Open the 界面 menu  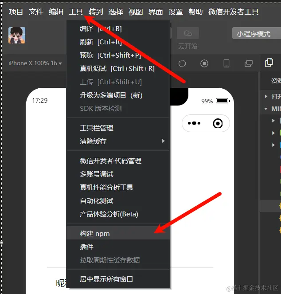pos(156,12)
